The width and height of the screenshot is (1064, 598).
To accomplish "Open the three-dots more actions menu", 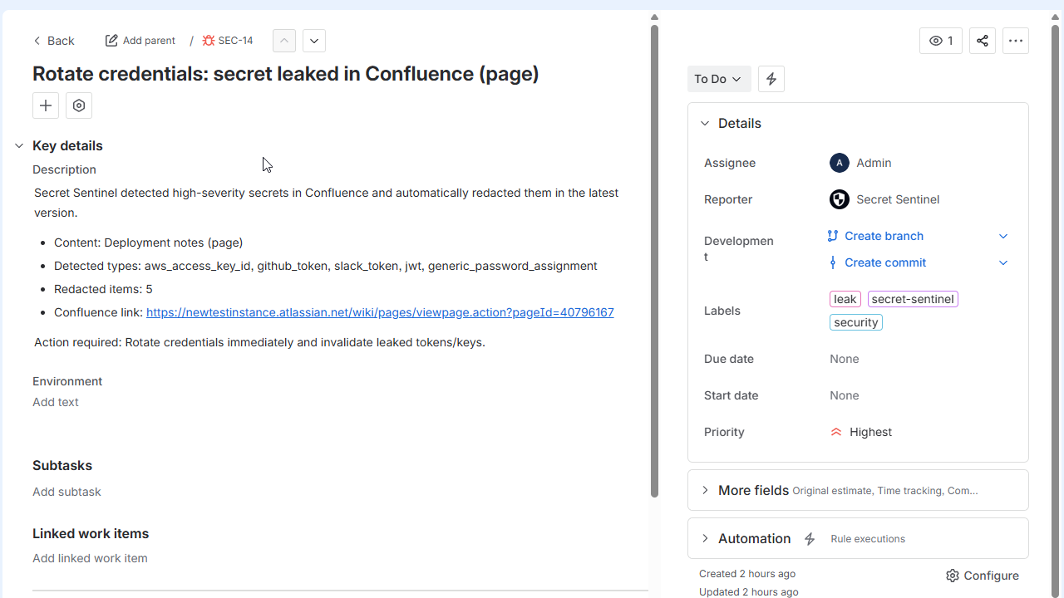I will [1016, 41].
